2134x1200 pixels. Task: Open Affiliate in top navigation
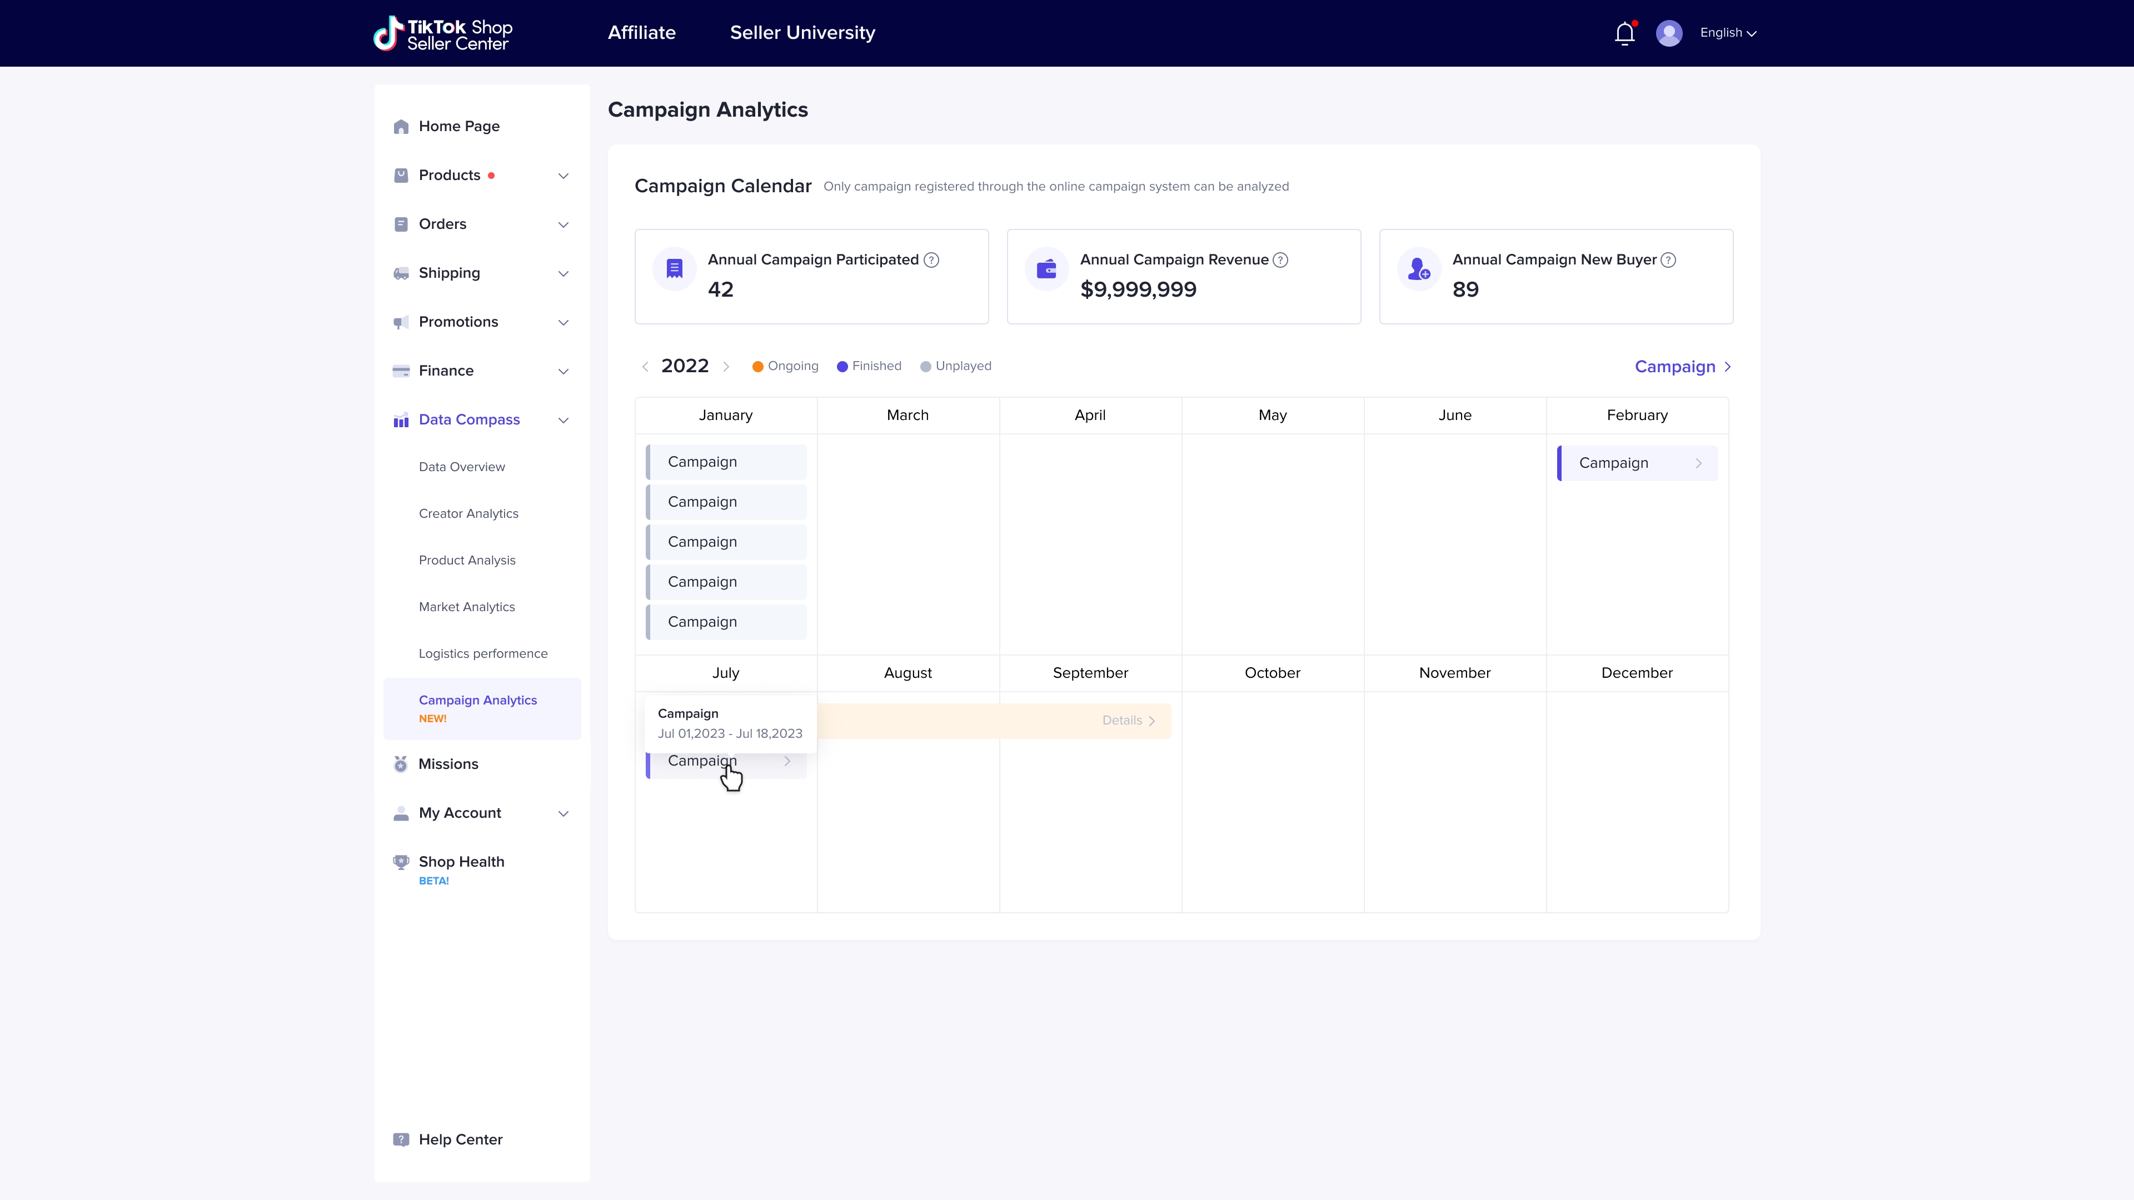pyautogui.click(x=641, y=33)
